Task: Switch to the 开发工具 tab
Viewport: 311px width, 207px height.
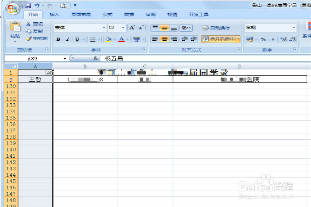Action: [198, 15]
